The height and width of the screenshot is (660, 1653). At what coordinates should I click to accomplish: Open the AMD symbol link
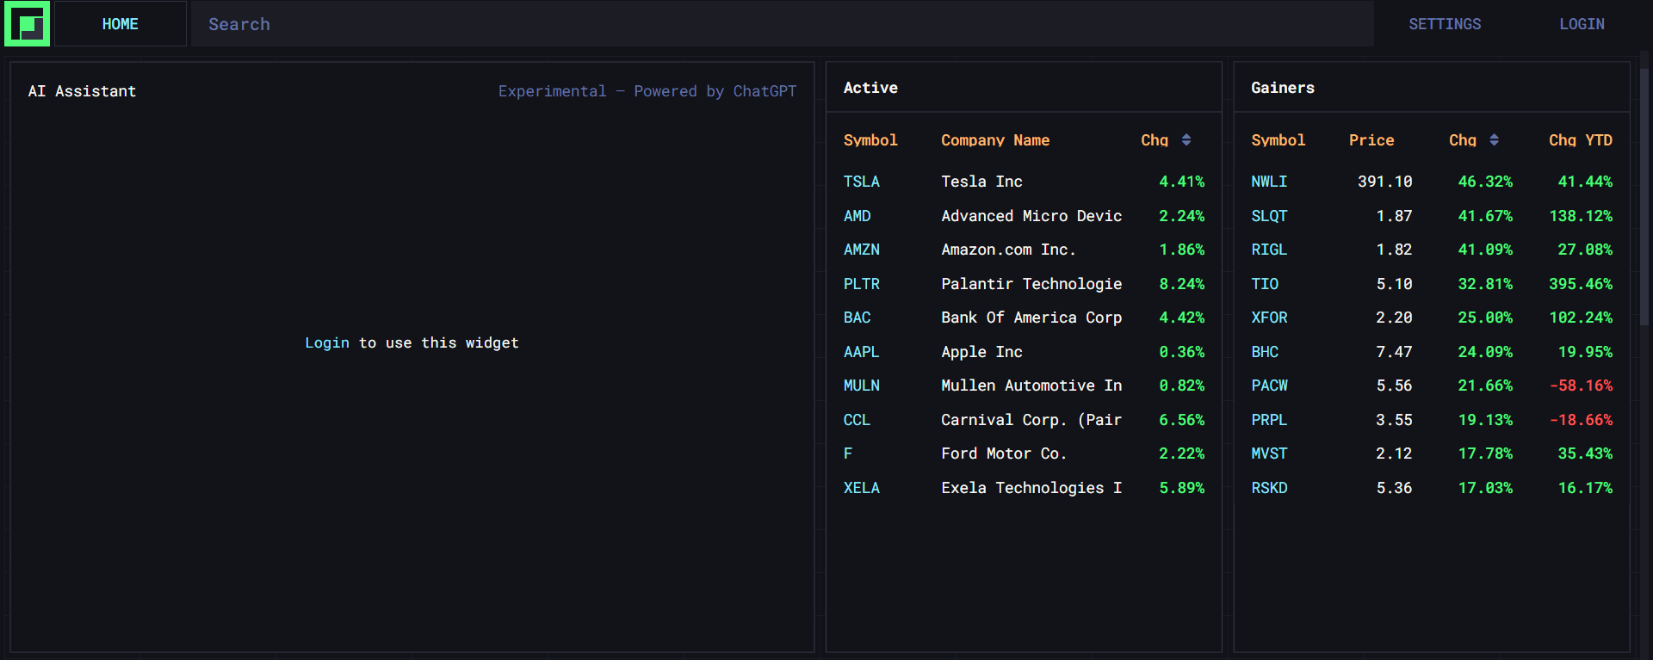coord(857,216)
